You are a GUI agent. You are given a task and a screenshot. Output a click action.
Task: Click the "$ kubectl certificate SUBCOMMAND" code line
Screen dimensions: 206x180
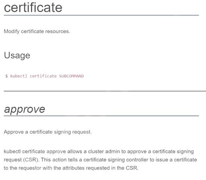pos(44,76)
